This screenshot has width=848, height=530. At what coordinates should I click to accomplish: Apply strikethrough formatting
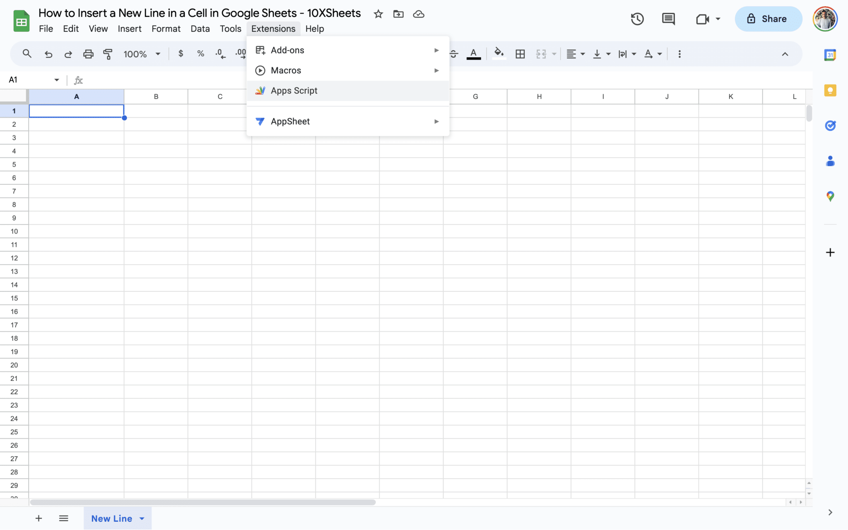(454, 54)
